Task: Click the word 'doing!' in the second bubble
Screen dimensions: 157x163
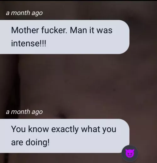Action: click(x=37, y=142)
